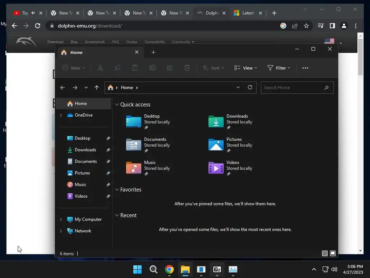Add a new File Explorer tab
Image resolution: width=370 pixels, height=278 pixels.
click(153, 52)
